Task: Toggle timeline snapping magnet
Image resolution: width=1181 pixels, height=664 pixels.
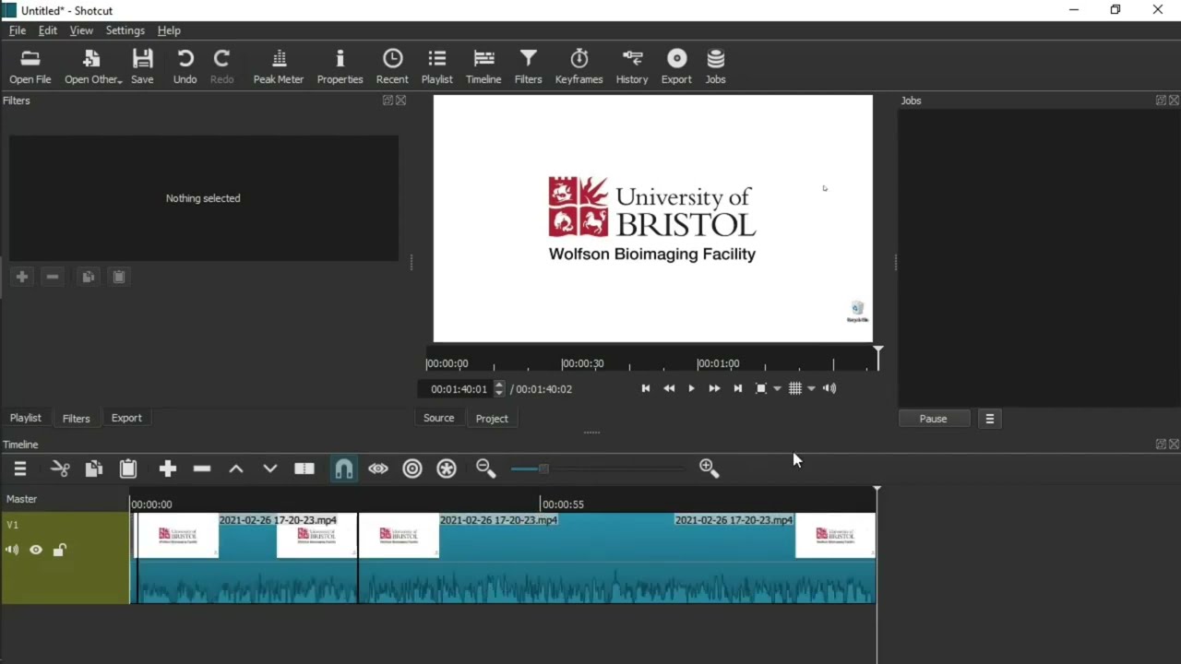Action: click(344, 468)
